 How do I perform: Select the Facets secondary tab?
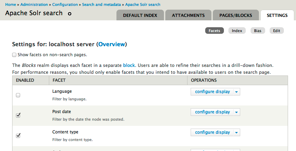(215, 31)
